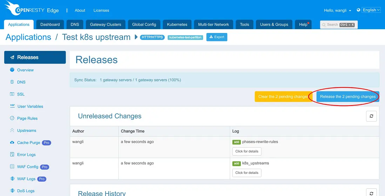Screen dimensions: 385x196
Task: Open the Hello, wangli user menu
Action: pyautogui.click(x=337, y=10)
